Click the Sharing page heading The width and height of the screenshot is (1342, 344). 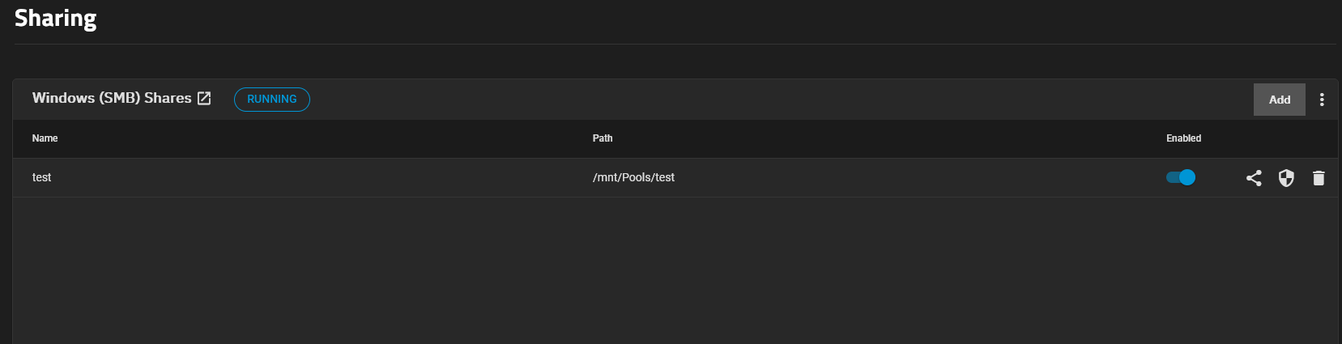55,18
